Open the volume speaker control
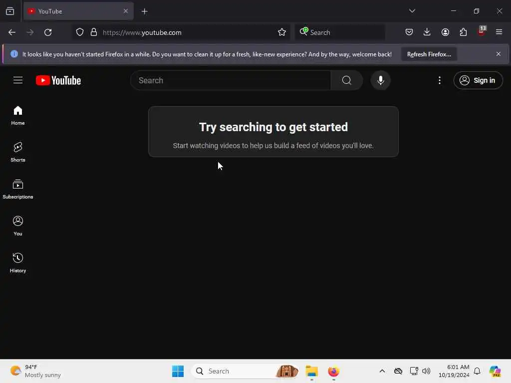The image size is (511, 383). [426, 371]
